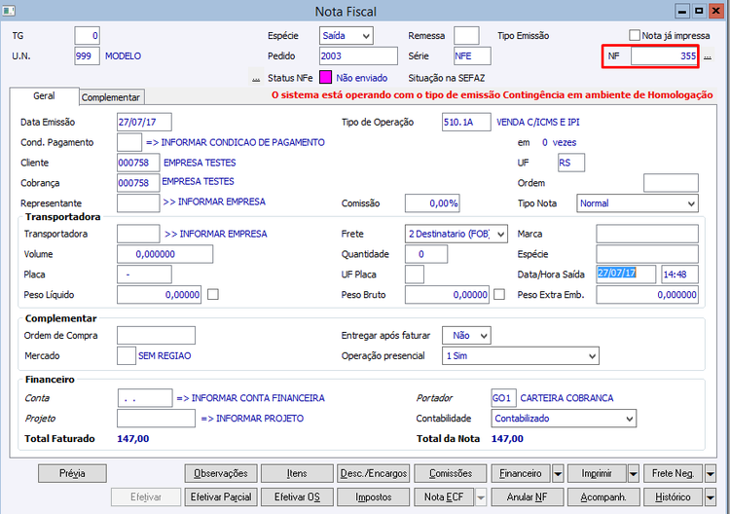730x514 pixels.
Task: Click the Pedido field showing 2003
Action: (358, 55)
